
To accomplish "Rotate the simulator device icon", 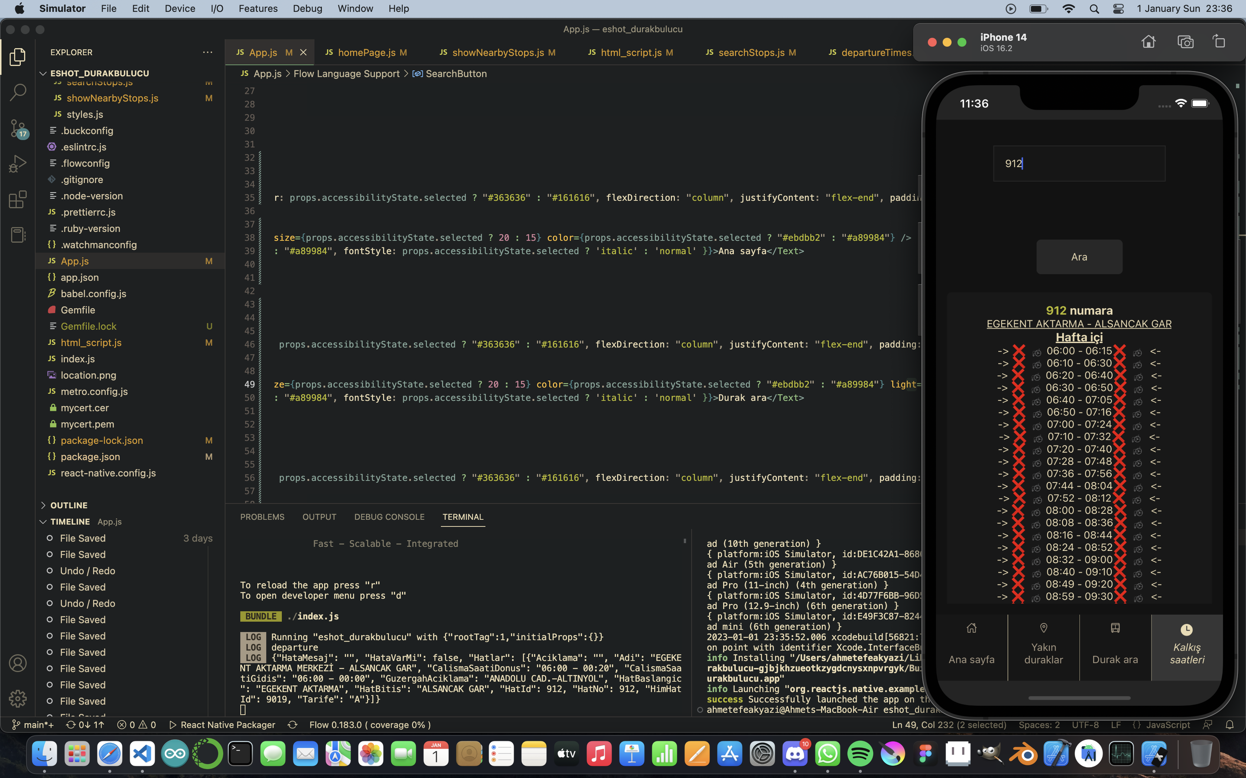I will pos(1219,41).
